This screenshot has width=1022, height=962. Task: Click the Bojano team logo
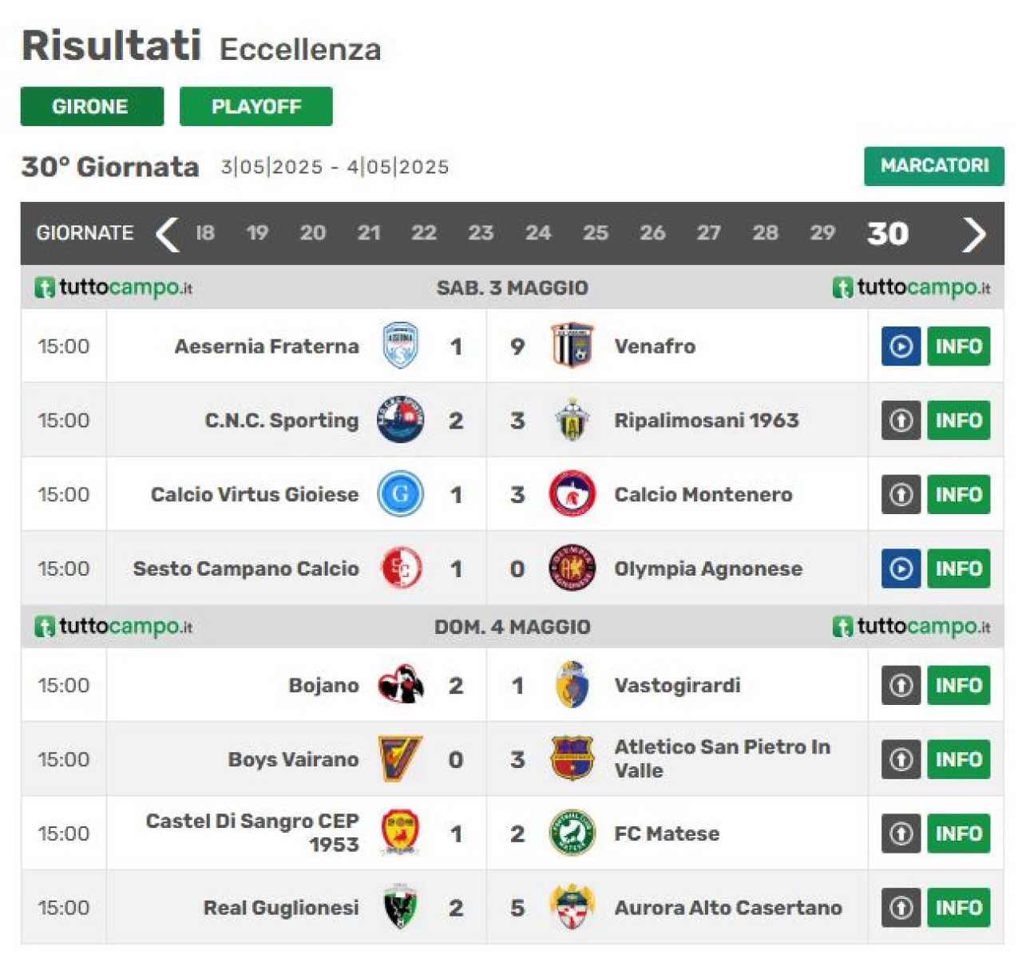(400, 685)
